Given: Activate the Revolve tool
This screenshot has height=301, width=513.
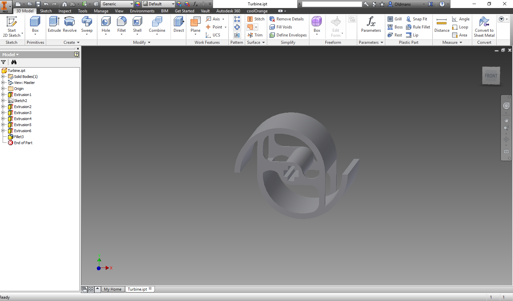Looking at the screenshot, I should 70,24.
